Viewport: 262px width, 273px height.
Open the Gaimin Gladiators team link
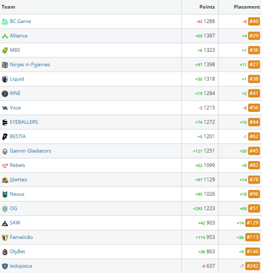pyautogui.click(x=30, y=151)
